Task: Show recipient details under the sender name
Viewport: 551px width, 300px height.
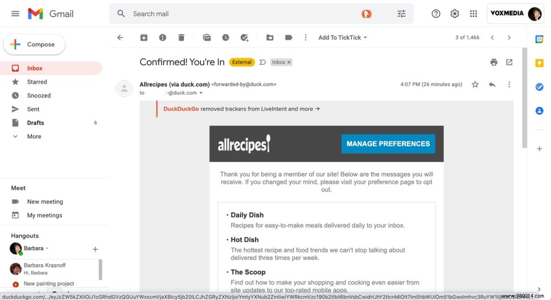Action: pyautogui.click(x=201, y=93)
